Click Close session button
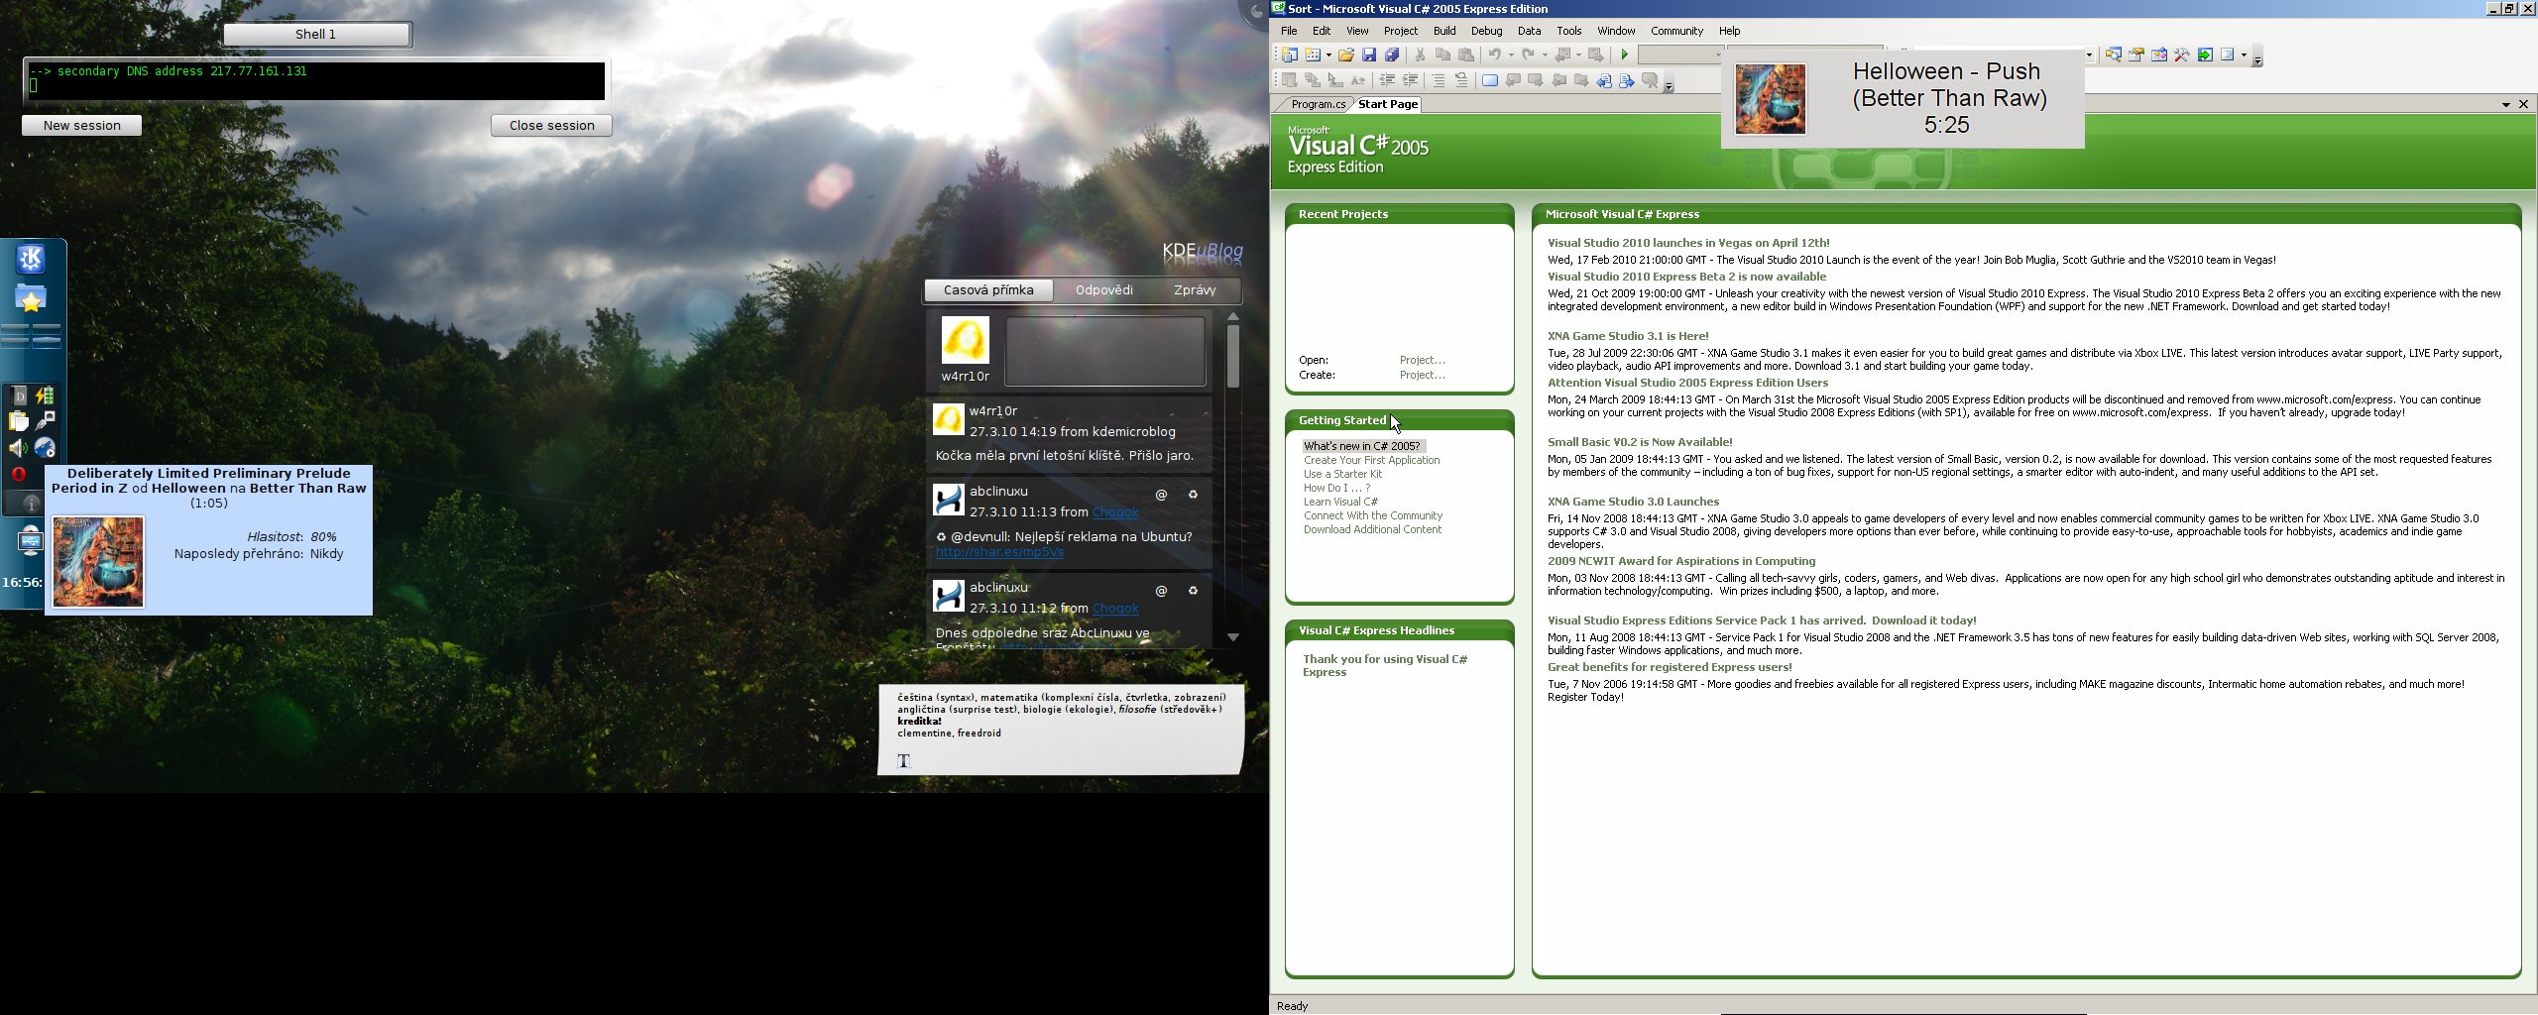 tap(551, 125)
